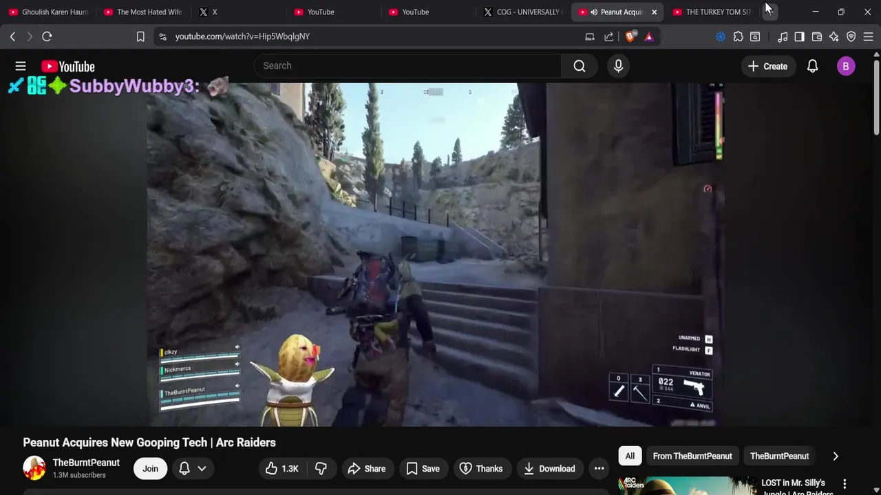Click the Thanks button
The image size is (881, 495).
(x=481, y=469)
